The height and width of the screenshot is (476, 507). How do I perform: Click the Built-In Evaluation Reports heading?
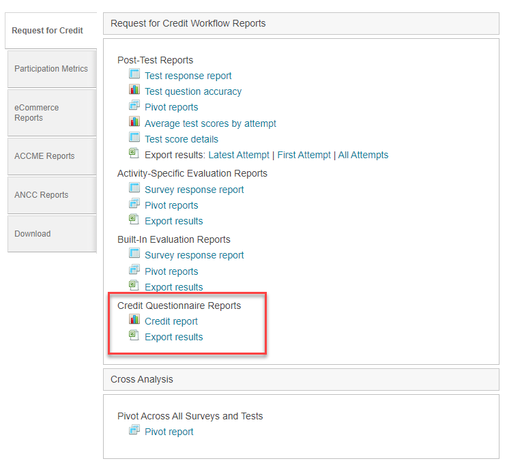point(173,240)
